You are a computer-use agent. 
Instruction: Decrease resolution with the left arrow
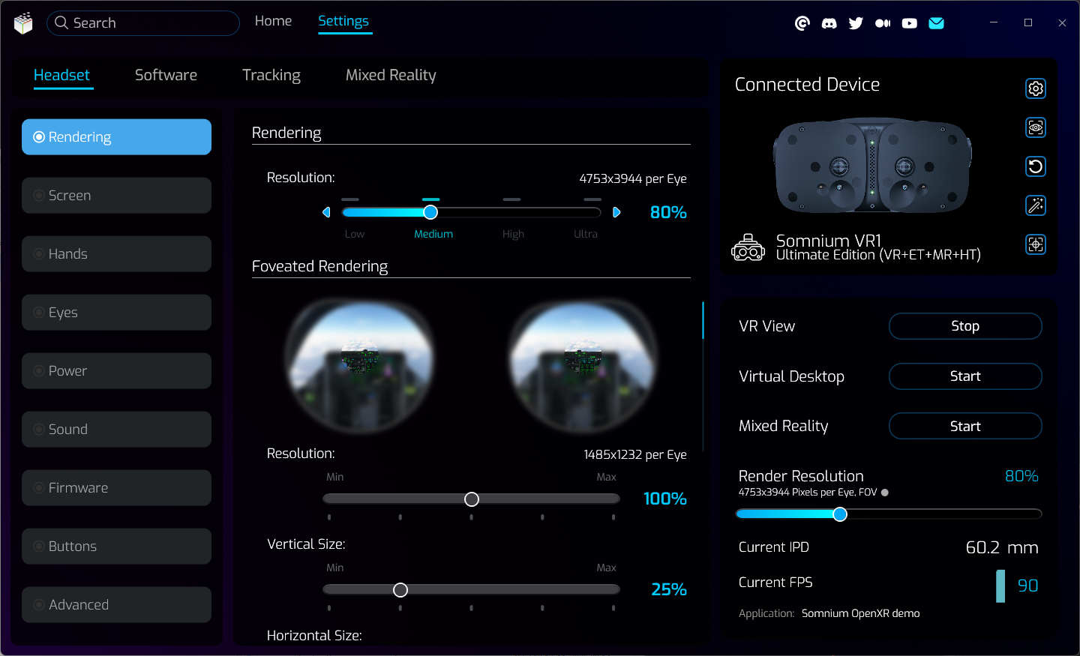point(326,212)
